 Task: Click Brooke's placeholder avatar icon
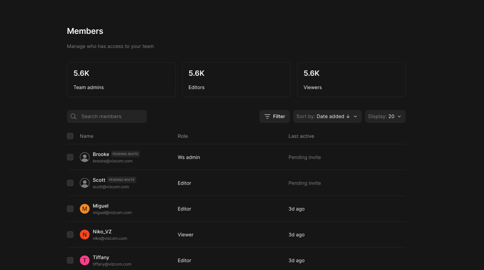(x=85, y=157)
